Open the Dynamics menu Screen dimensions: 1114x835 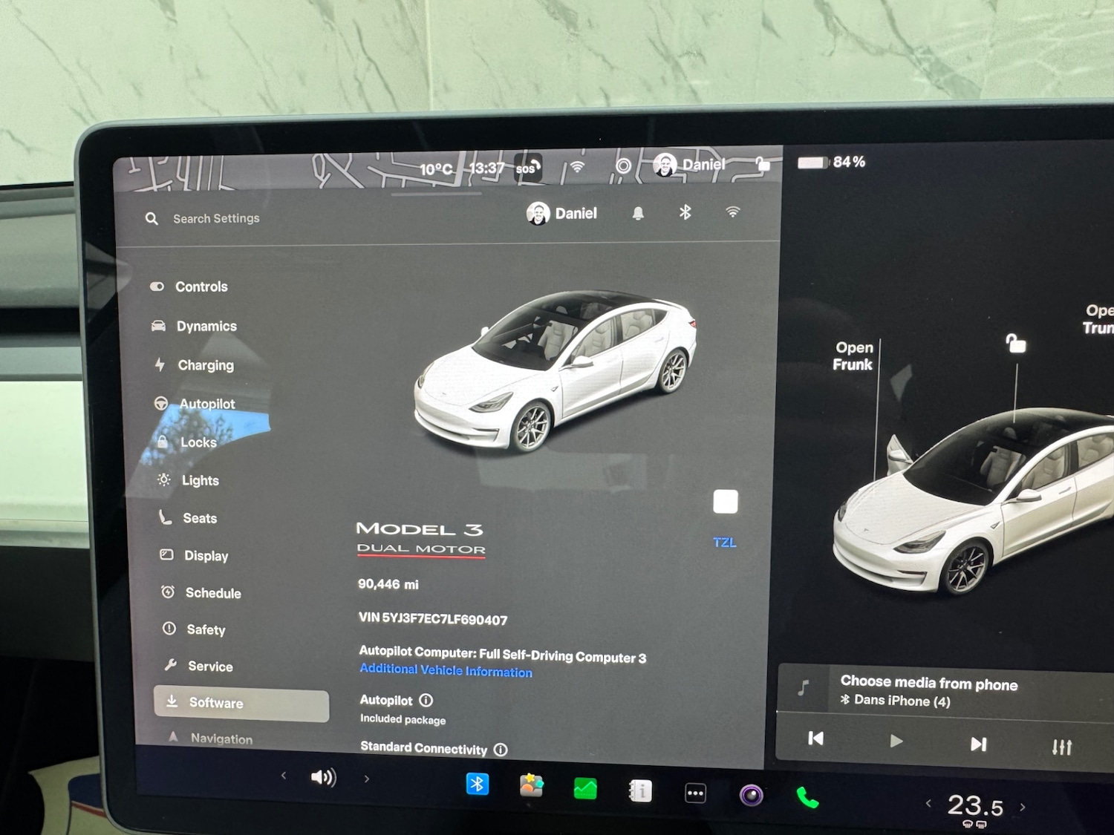point(194,326)
